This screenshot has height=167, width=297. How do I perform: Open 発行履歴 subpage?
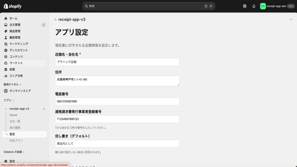click(x=15, y=128)
